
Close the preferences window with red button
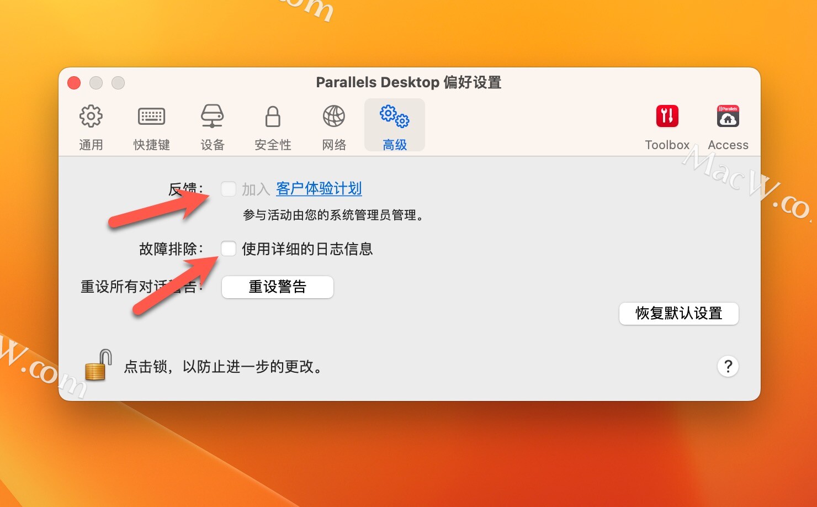(x=74, y=83)
